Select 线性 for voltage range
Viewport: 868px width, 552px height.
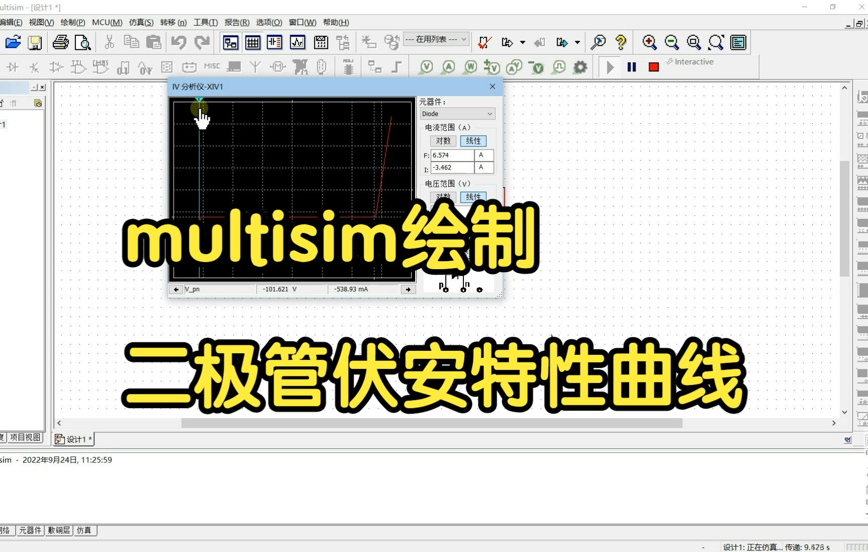(x=473, y=197)
